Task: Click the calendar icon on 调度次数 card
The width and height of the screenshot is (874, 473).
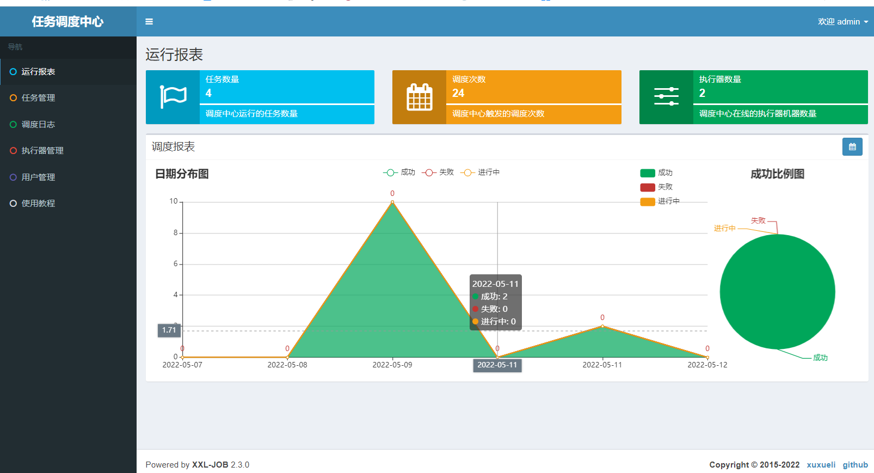Action: pos(419,97)
